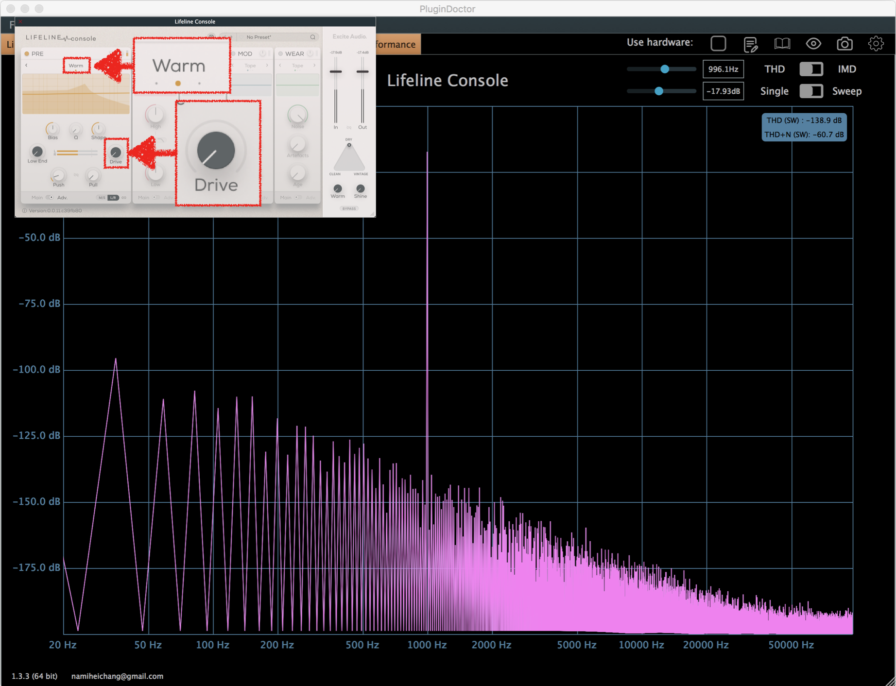Click the Excite Audio logo
896x686 pixels.
(x=349, y=36)
